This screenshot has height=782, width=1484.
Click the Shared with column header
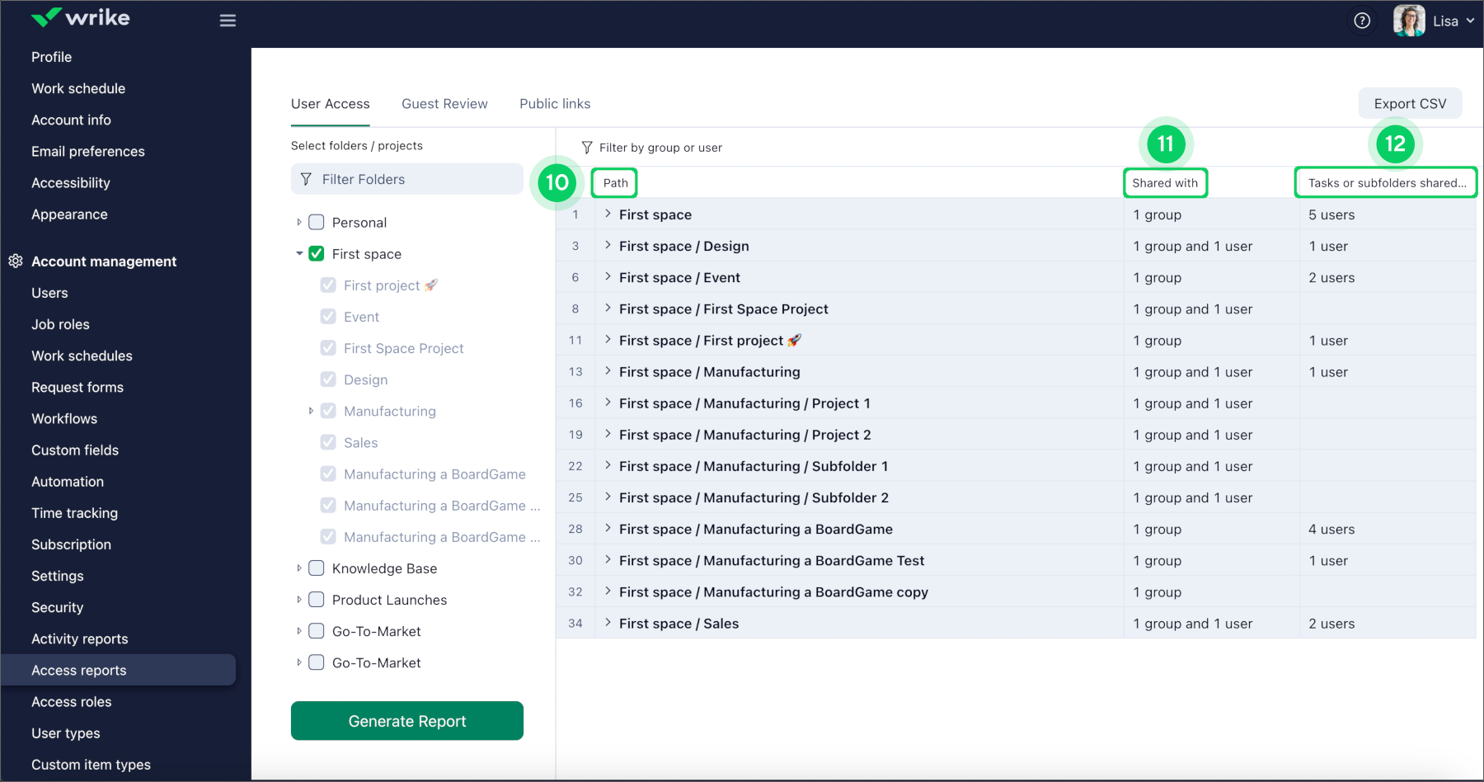tap(1164, 183)
